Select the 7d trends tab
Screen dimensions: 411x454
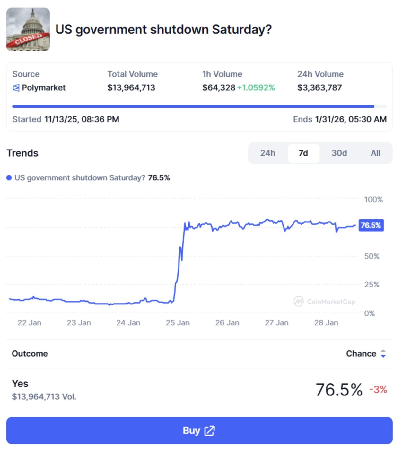pos(303,153)
